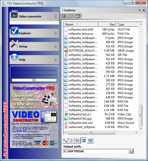
Task: Open the Buy Full Version Video Constructor ad
Action: pos(34,129)
